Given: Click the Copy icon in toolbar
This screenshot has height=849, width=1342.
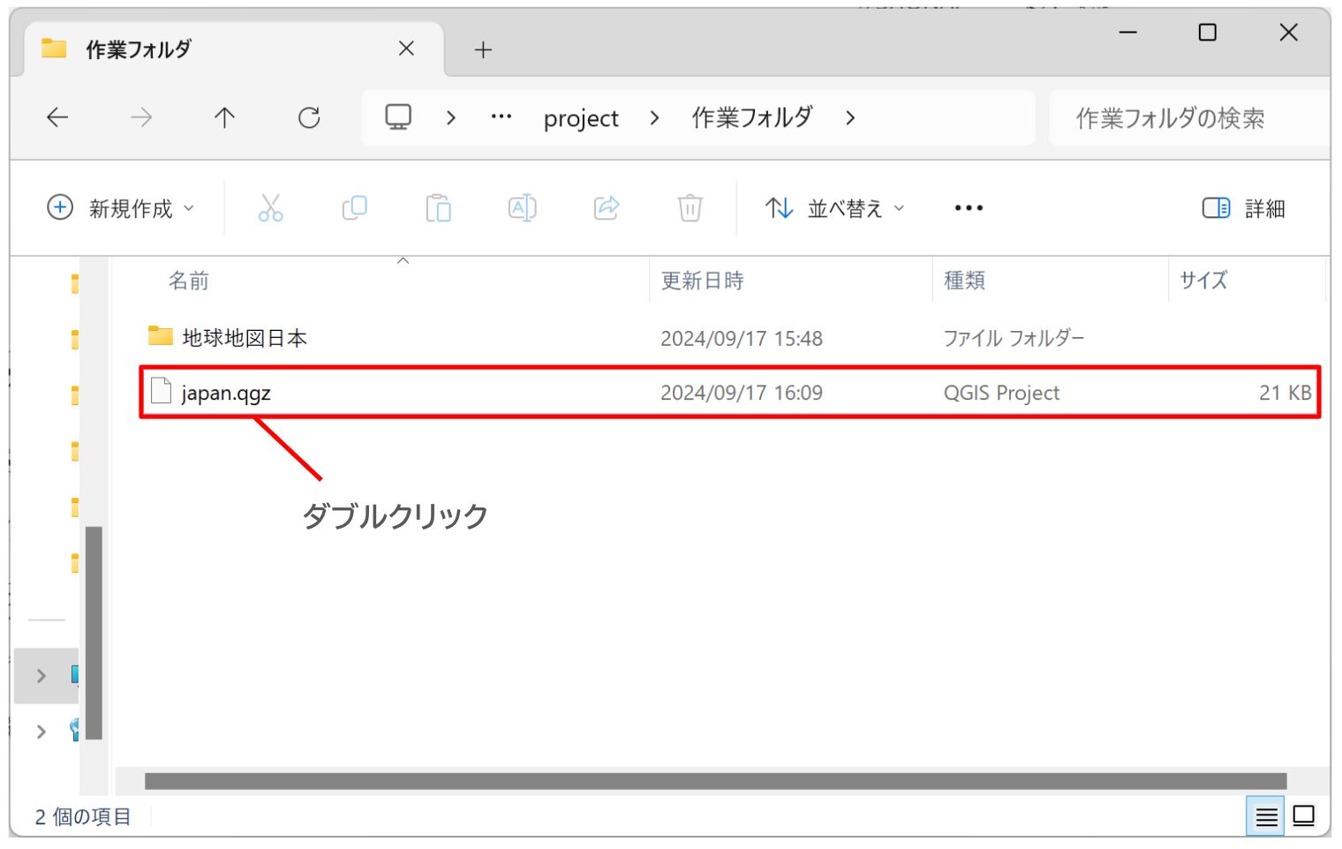Looking at the screenshot, I should (x=354, y=208).
